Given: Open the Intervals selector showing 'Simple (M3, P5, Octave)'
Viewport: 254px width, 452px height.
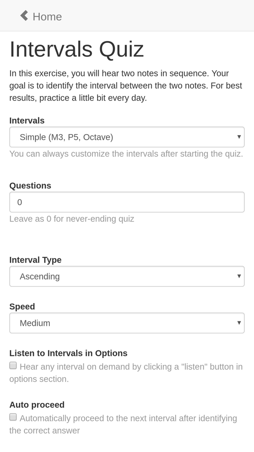Looking at the screenshot, I should (127, 137).
